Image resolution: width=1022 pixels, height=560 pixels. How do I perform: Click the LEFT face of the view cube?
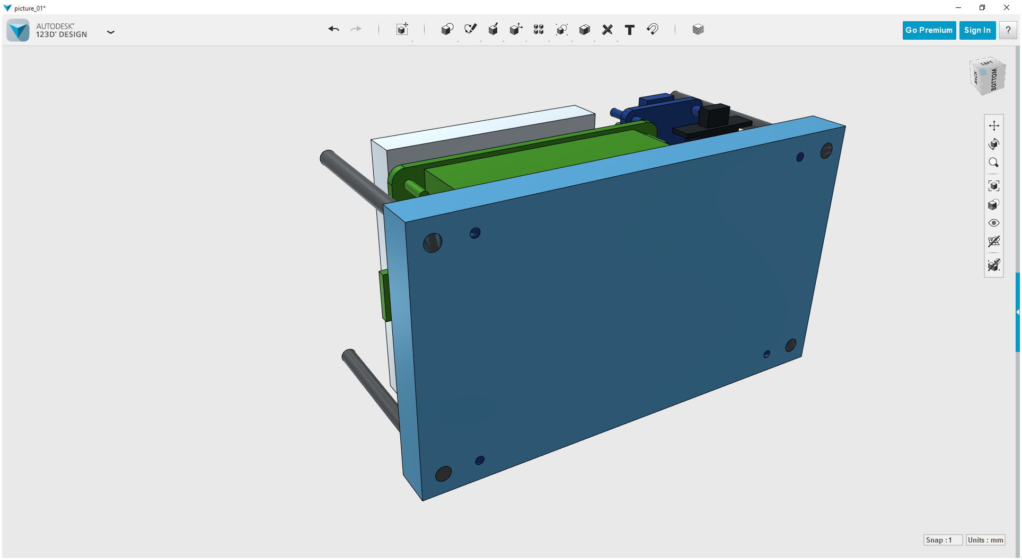tap(986, 63)
